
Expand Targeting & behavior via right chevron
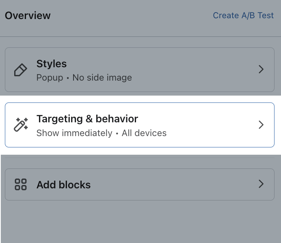[261, 125]
